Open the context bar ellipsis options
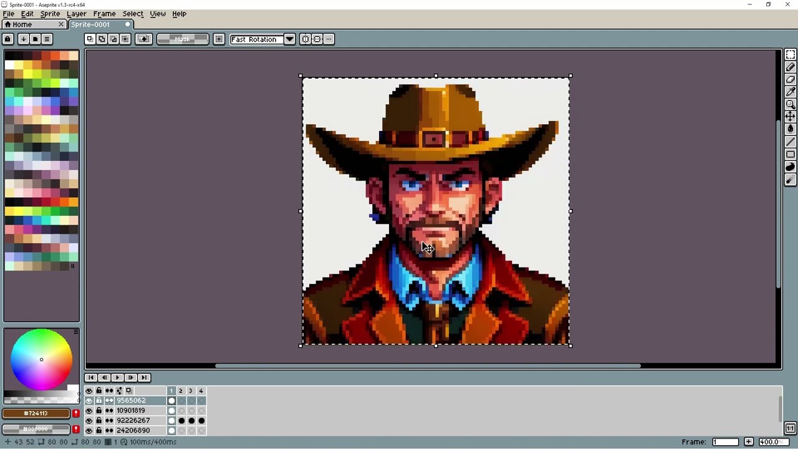The image size is (798, 449). [329, 39]
